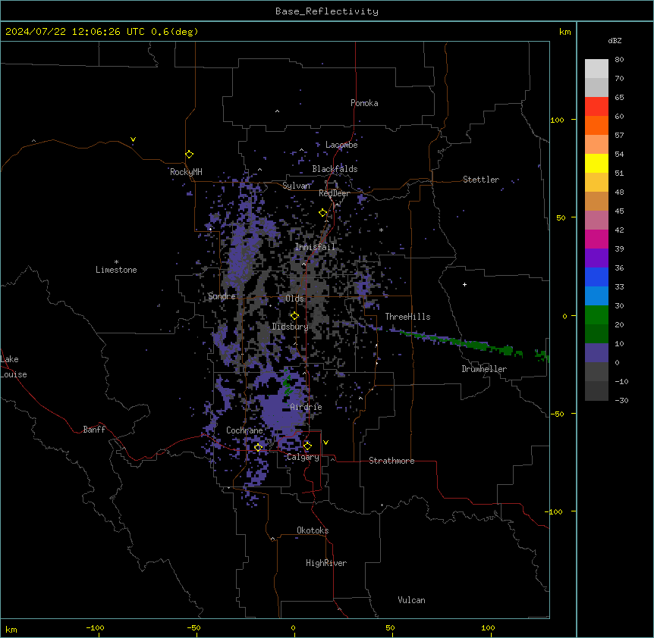
Task: Click the Didsbury town label
Action: 290,327
